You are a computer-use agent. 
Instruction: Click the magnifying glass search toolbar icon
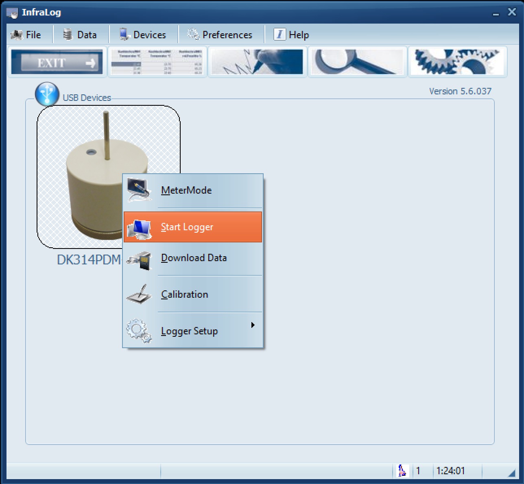[358, 62]
